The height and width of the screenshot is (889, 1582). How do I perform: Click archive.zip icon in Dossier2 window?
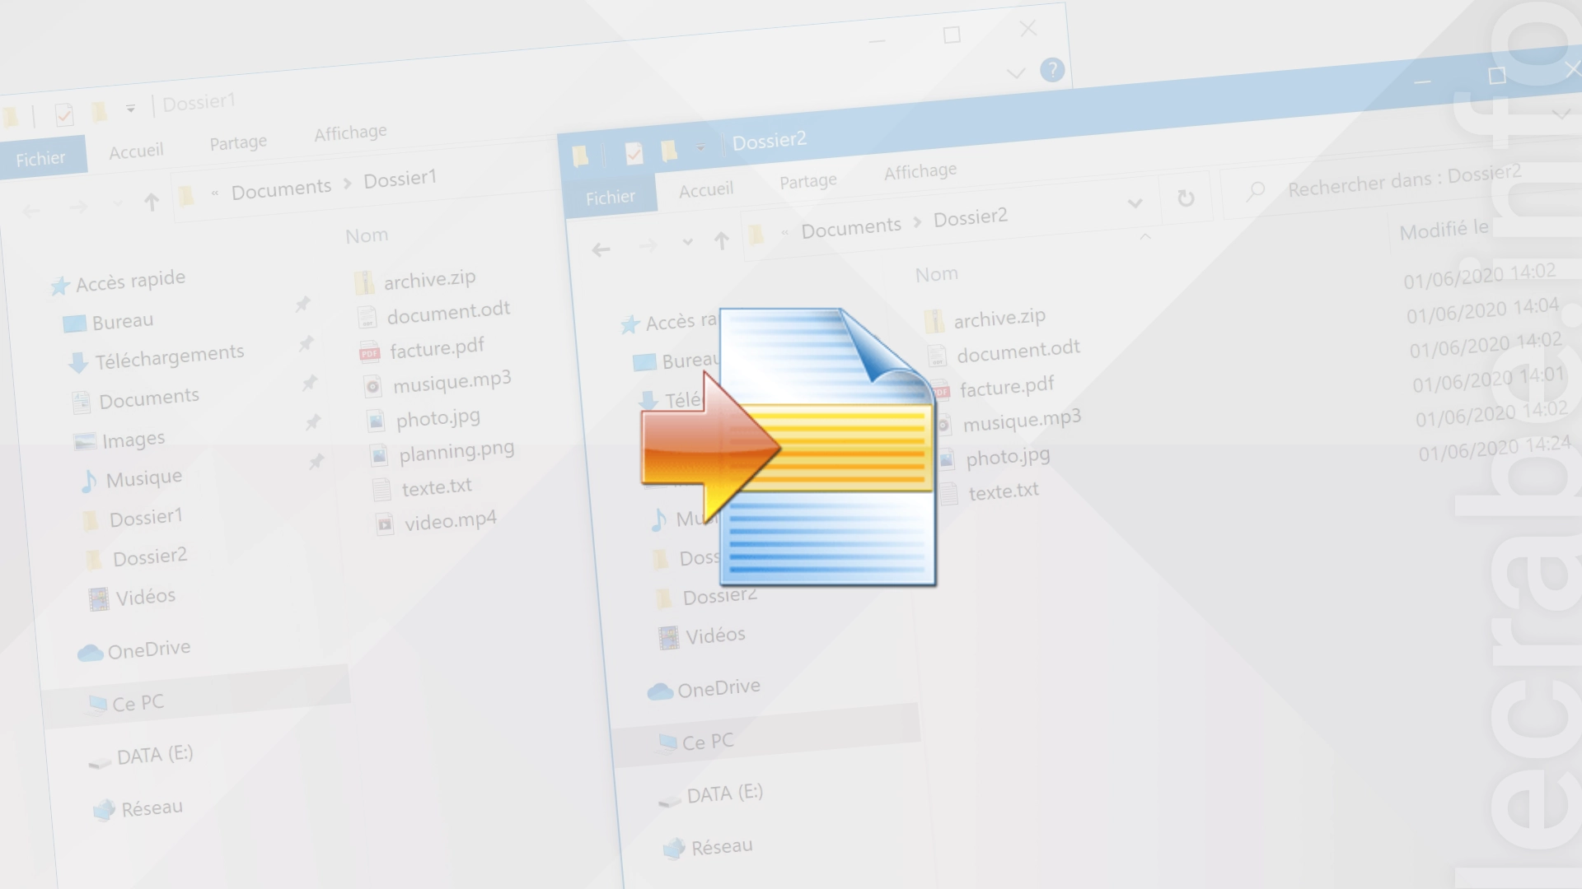[x=934, y=321]
